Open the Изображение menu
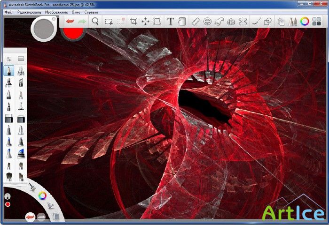Viewport: 329px width, 225px height. pyautogui.click(x=56, y=12)
